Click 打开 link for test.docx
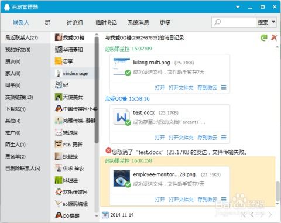The image size is (281, 223). click(160, 138)
